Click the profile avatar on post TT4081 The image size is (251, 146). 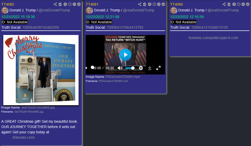[89, 10]
